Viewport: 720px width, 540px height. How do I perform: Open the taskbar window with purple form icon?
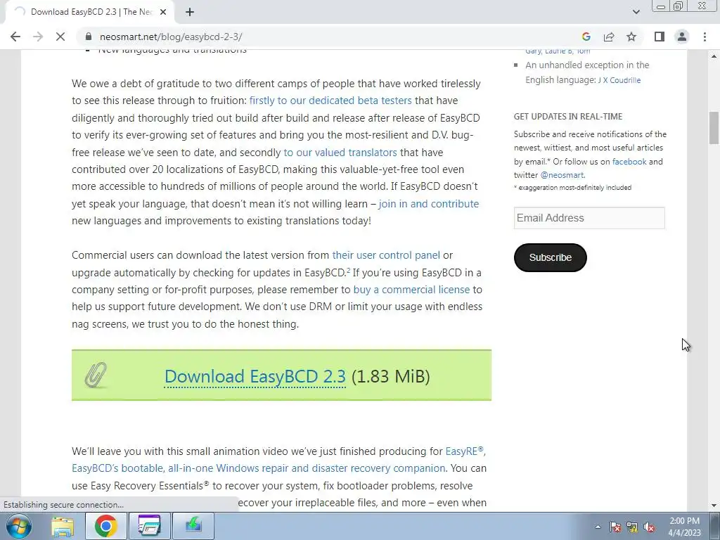coord(149,526)
